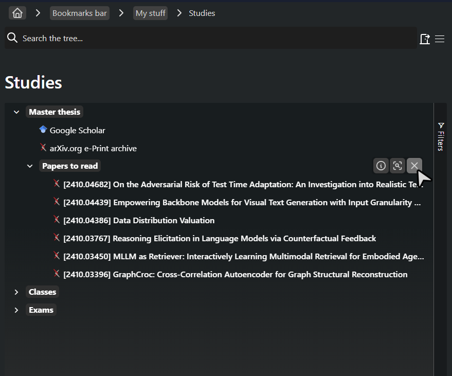Collapse the Master thesis folder

point(16,112)
